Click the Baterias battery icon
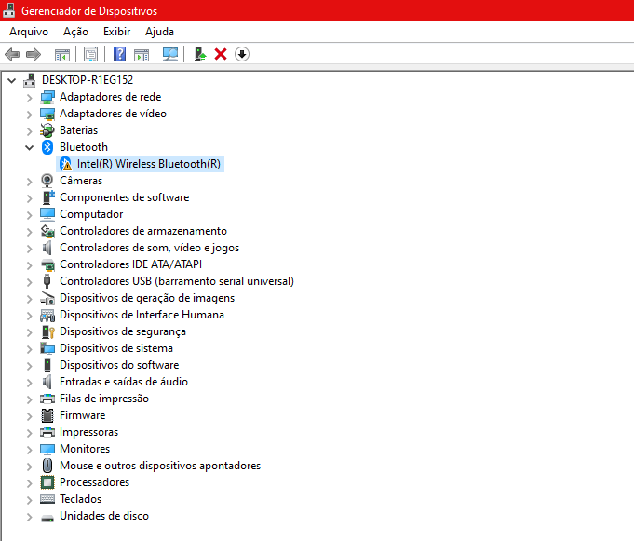This screenshot has width=634, height=541. point(47,130)
